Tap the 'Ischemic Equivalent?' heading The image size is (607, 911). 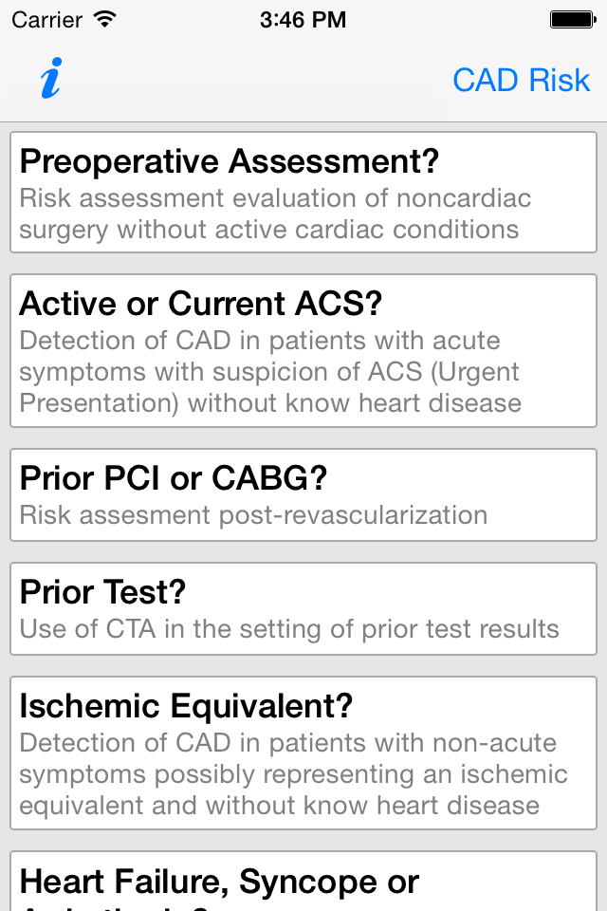(186, 706)
